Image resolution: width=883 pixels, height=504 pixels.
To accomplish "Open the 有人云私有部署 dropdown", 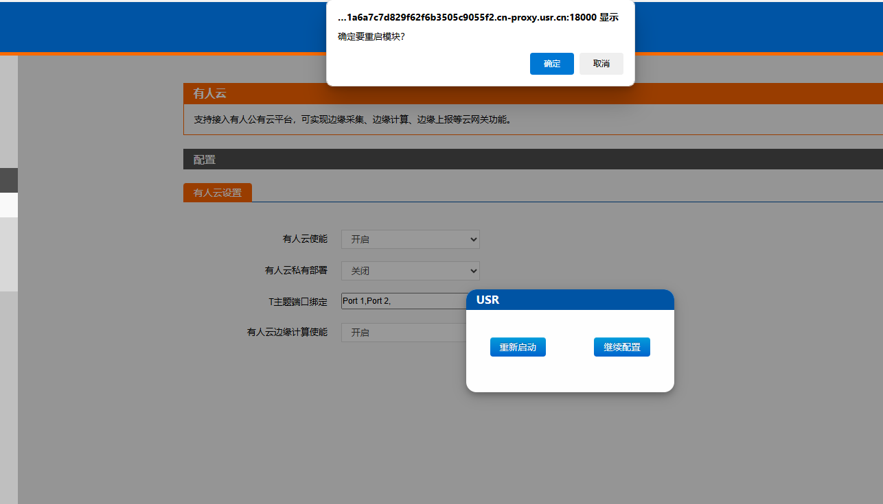I will point(410,271).
